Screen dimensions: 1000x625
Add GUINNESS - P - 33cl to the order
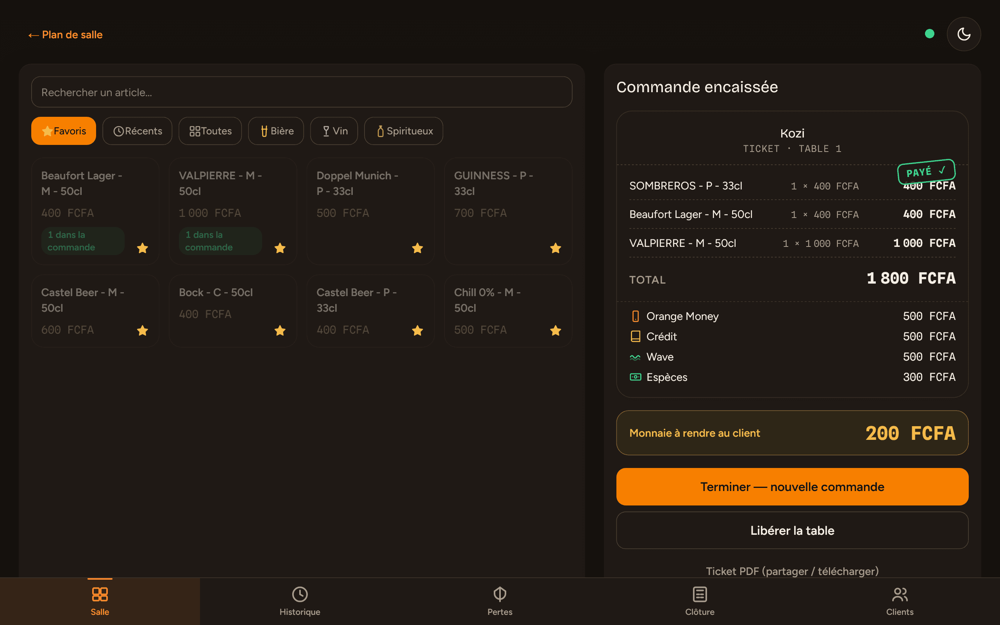[x=508, y=211]
